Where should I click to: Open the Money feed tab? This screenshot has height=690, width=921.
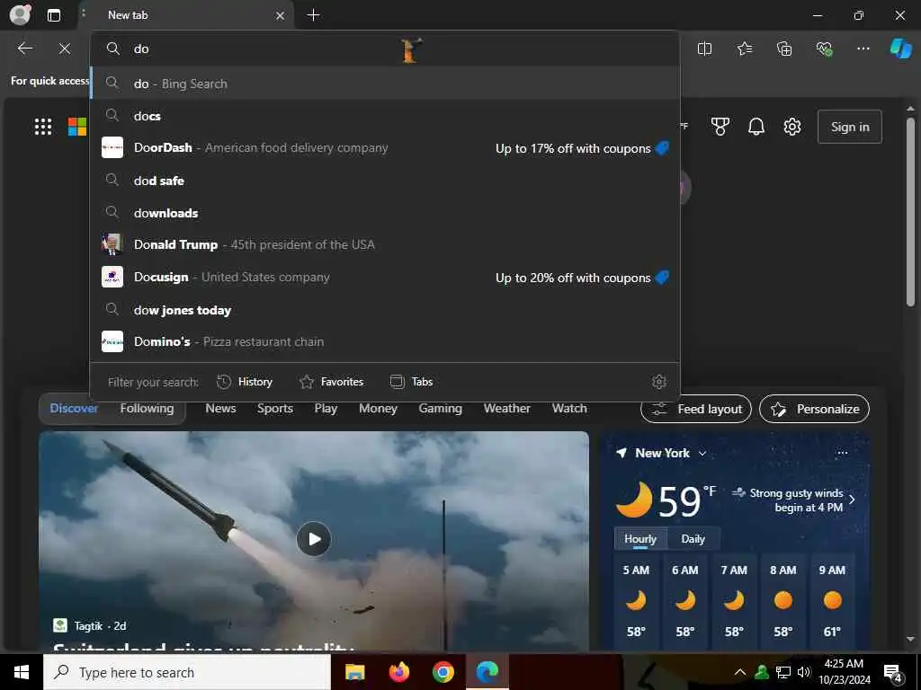coord(378,409)
